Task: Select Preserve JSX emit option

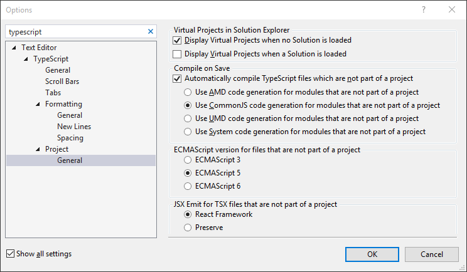Action: (188, 228)
